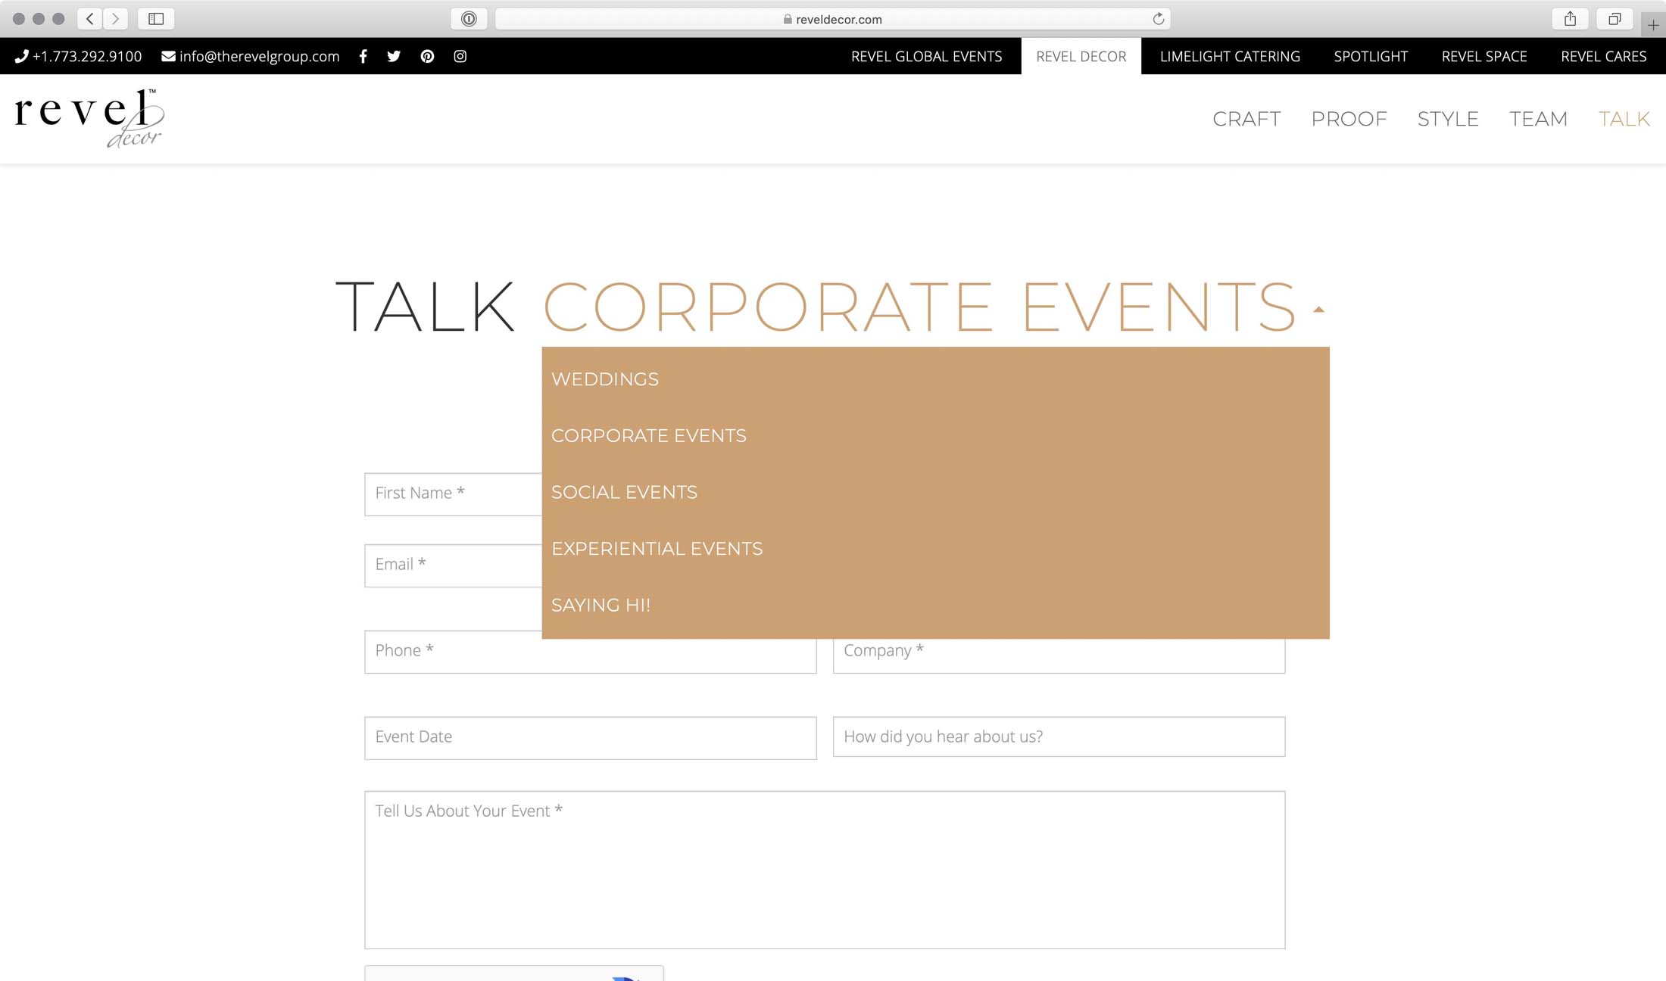This screenshot has height=981, width=1666.
Task: Collapse the Corporate Events dropdown arrow
Action: 1318,310
